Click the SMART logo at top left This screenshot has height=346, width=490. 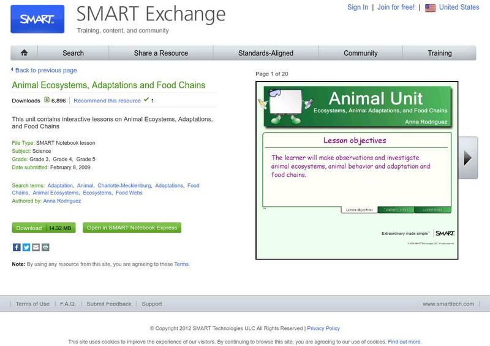pos(37,19)
